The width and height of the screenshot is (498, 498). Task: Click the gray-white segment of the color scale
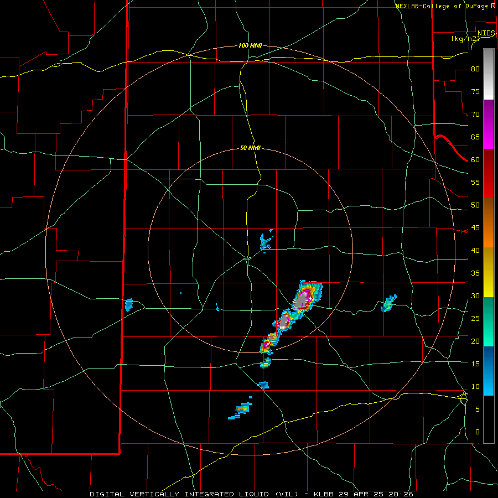pyautogui.click(x=489, y=74)
